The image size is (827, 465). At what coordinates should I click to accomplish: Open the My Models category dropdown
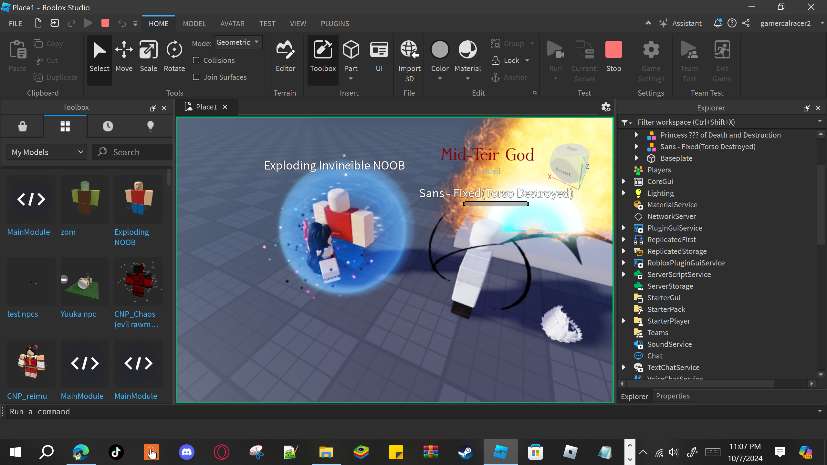pyautogui.click(x=47, y=152)
